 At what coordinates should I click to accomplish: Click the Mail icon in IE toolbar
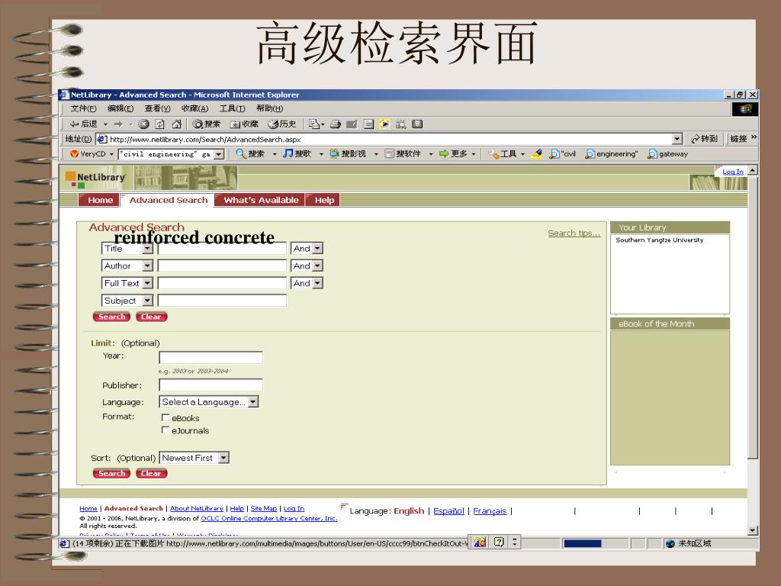pyautogui.click(x=314, y=124)
